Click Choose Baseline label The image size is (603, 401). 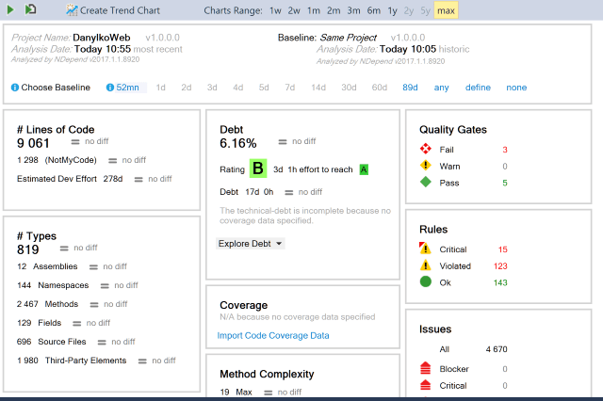tap(56, 88)
